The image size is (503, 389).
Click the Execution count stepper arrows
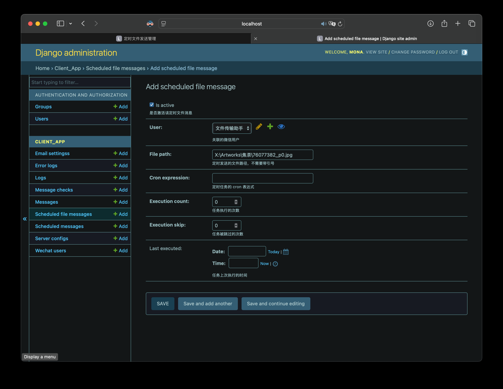(236, 202)
